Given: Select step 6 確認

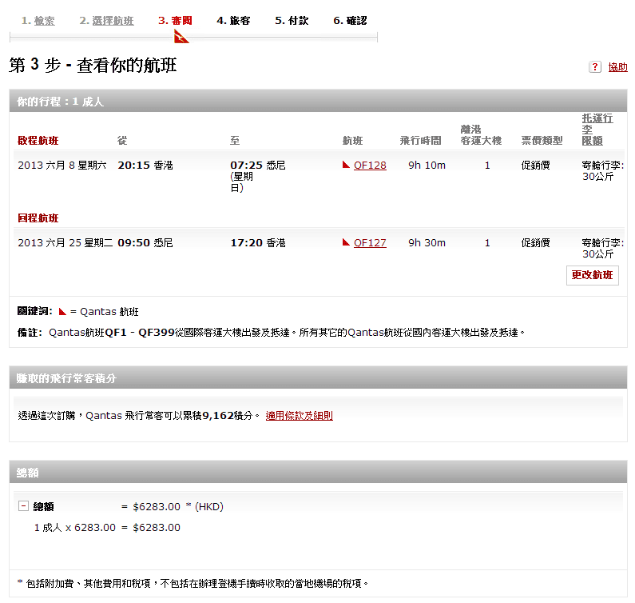Looking at the screenshot, I should [x=350, y=21].
